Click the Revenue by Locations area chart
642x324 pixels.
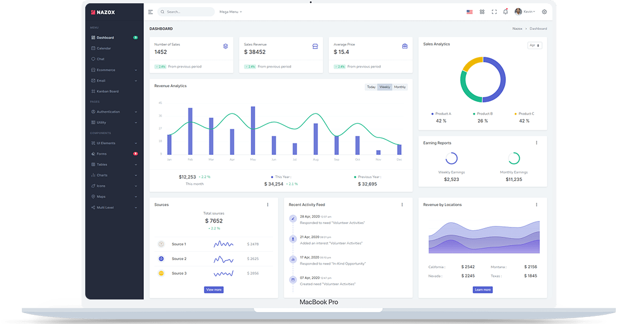(x=484, y=237)
